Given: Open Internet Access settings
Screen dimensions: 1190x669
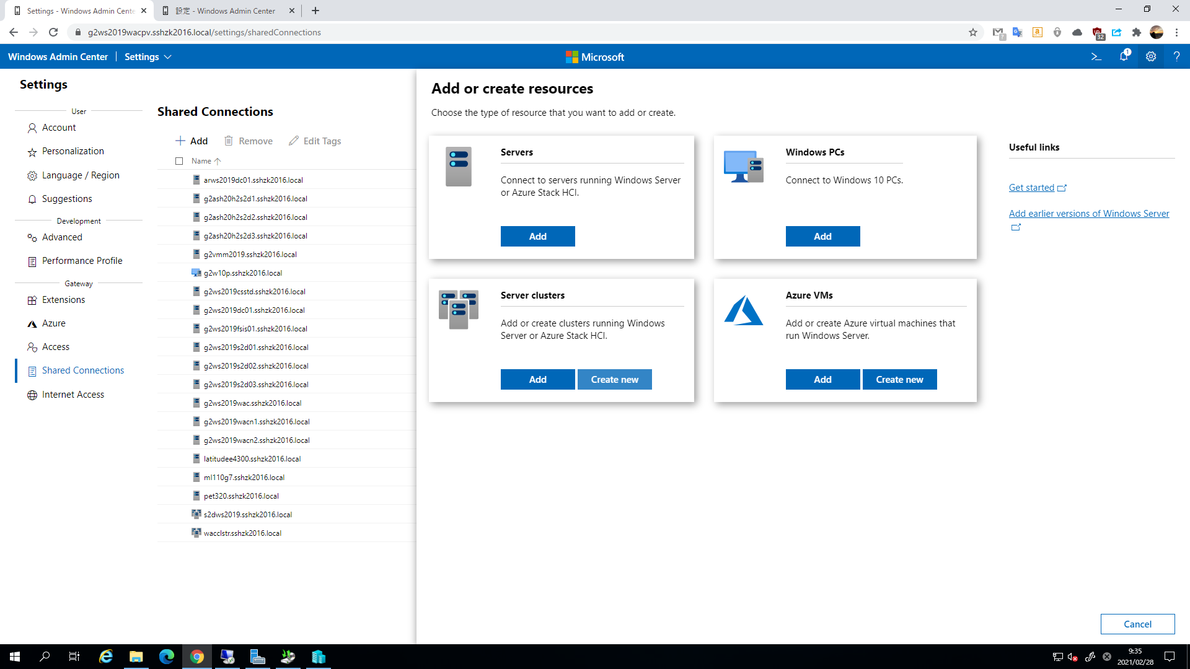Looking at the screenshot, I should click(73, 394).
